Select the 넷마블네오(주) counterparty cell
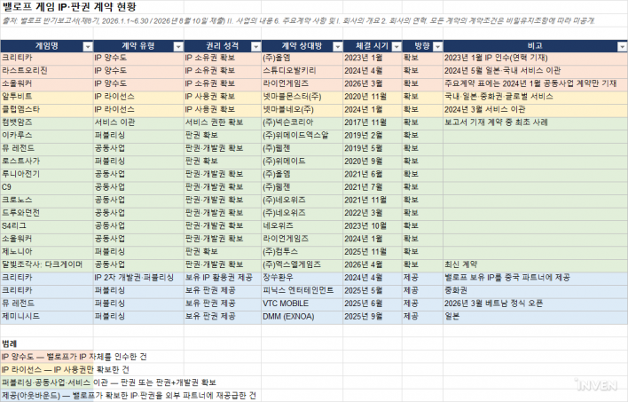 (x=302, y=109)
